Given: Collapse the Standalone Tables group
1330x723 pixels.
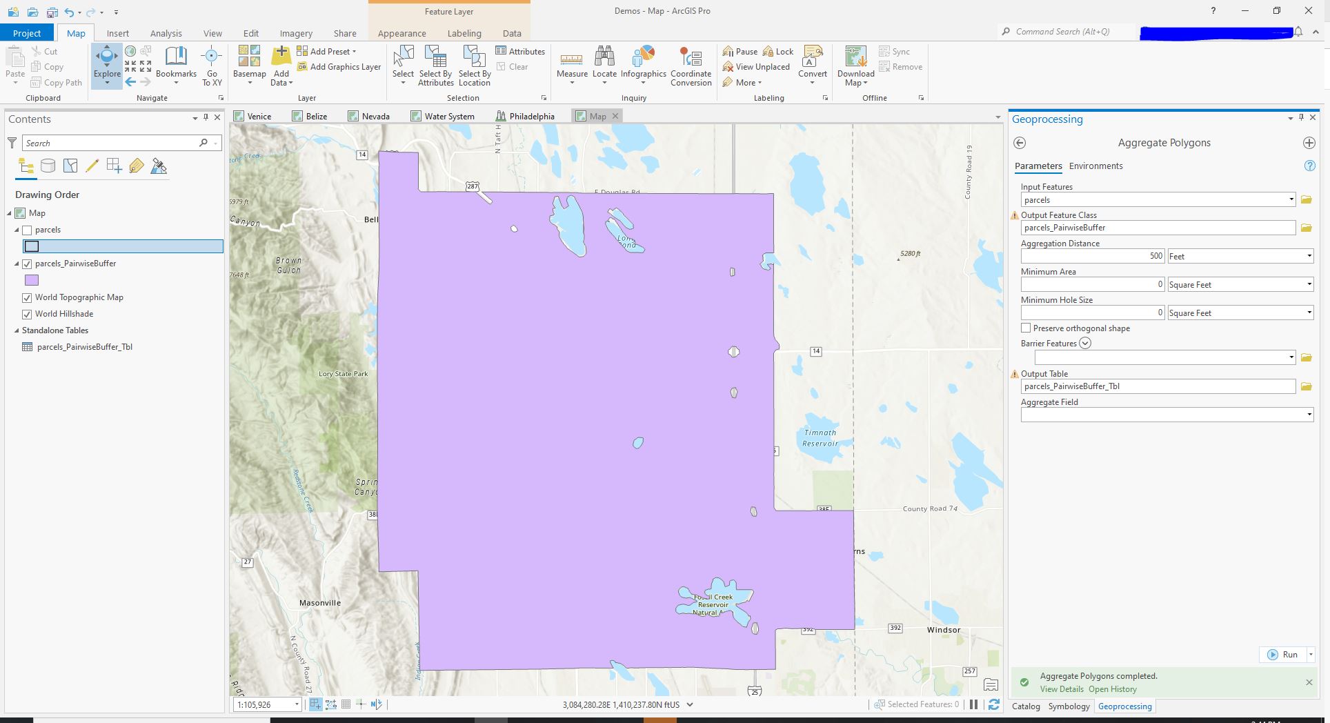Looking at the screenshot, I should tap(17, 330).
